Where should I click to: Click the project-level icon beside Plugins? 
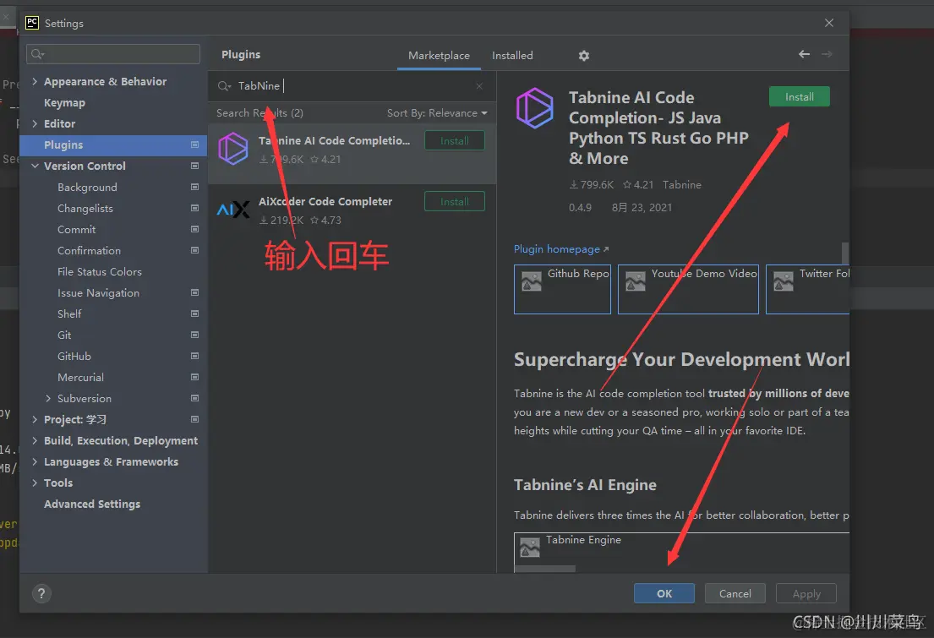point(194,145)
